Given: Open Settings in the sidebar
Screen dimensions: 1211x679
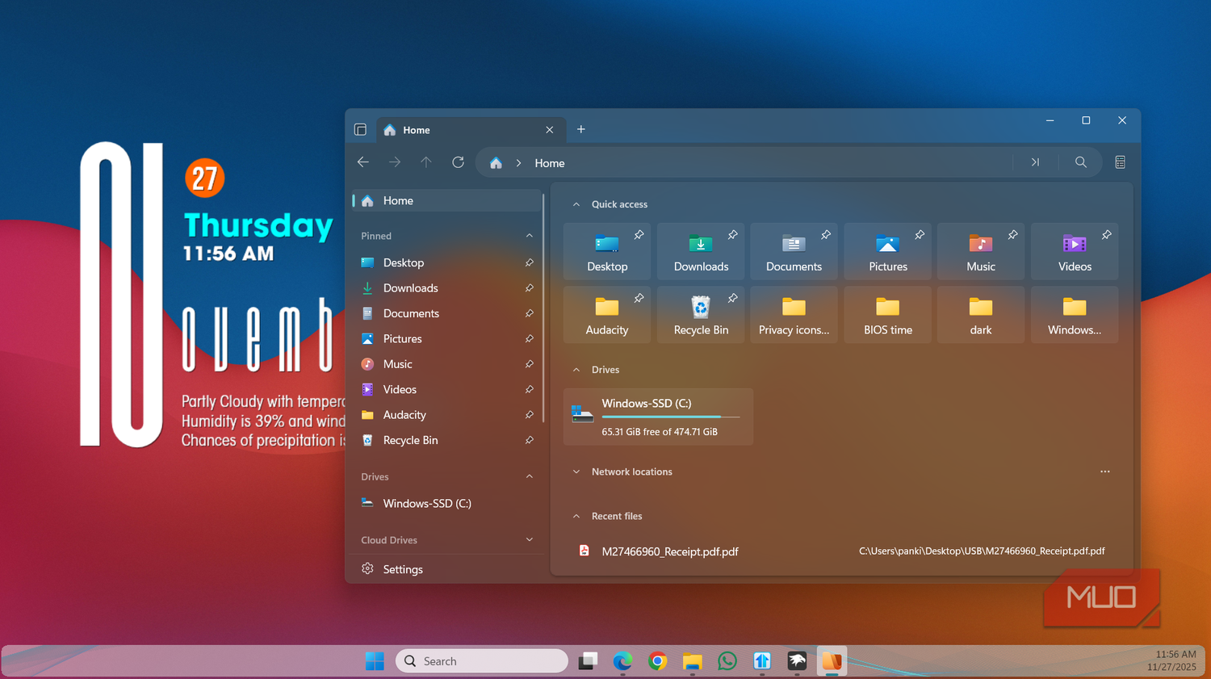Looking at the screenshot, I should 446,569.
